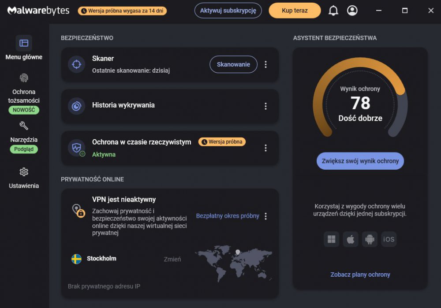Select the iOS platform icon
Screen dimensions: 441x308
point(389,239)
